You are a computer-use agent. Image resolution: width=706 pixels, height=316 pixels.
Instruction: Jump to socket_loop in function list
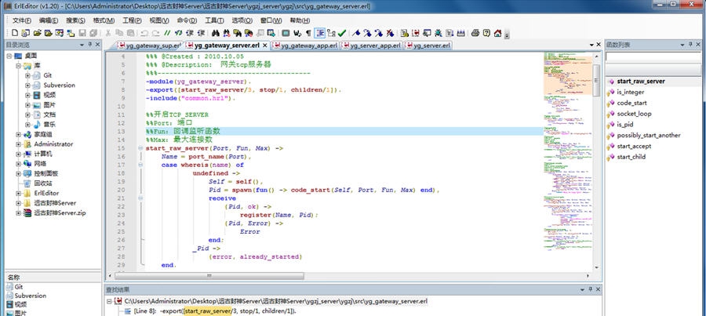click(x=634, y=114)
